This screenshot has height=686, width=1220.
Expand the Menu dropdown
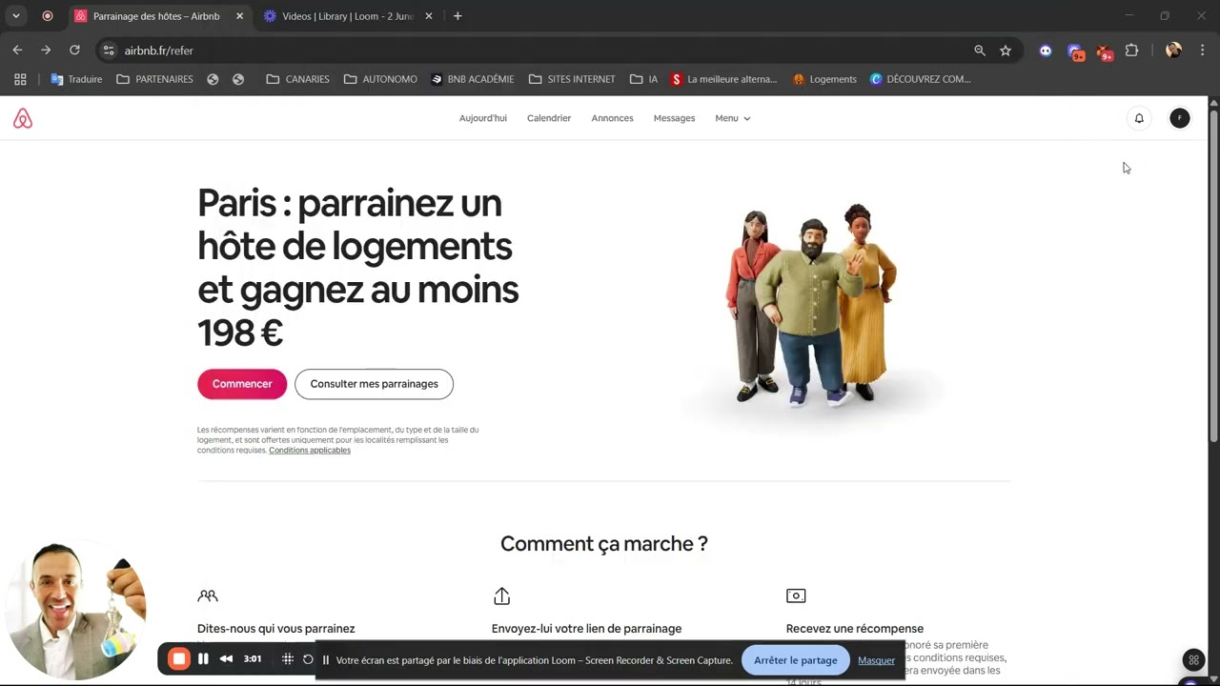[x=732, y=118]
